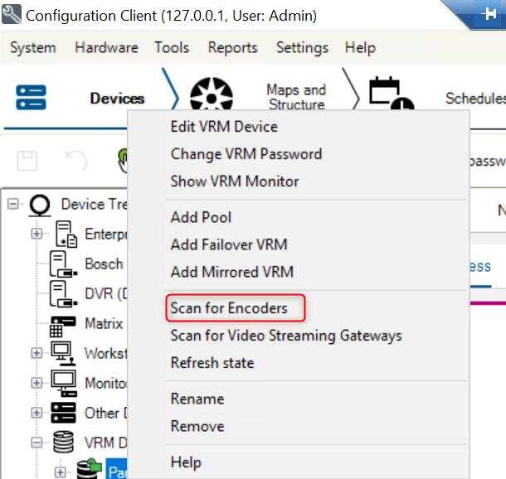Click the Save floppy disk icon

pos(27,161)
